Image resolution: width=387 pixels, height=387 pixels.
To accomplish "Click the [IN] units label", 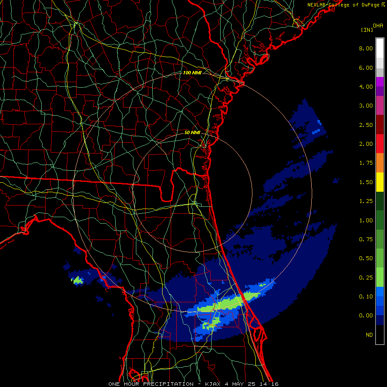I will pos(367,30).
